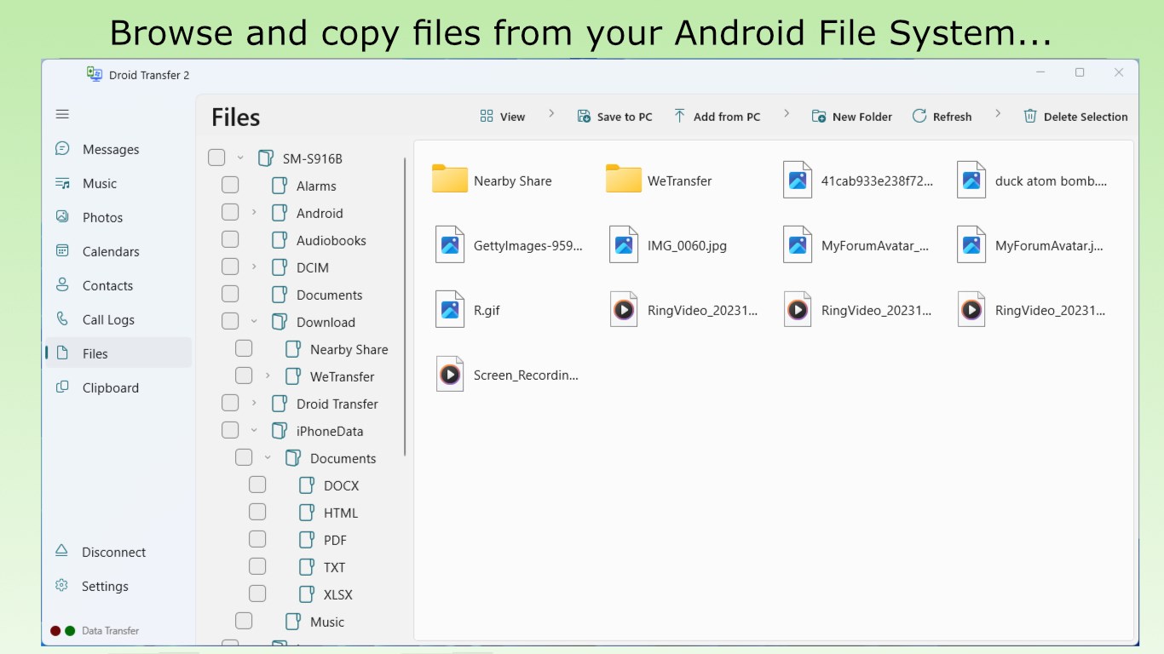Image resolution: width=1164 pixels, height=654 pixels.
Task: Open the View menu
Action: pos(503,116)
